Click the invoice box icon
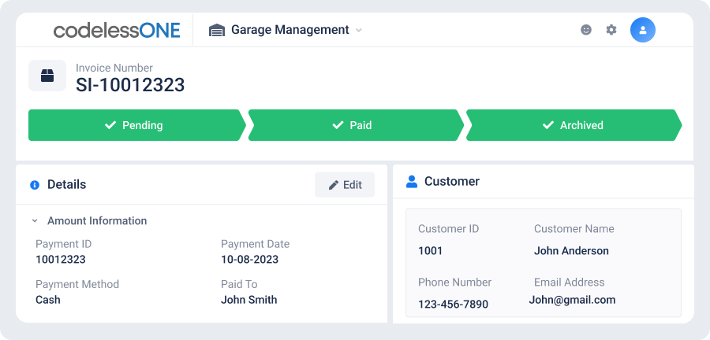This screenshot has width=710, height=340. tap(47, 76)
